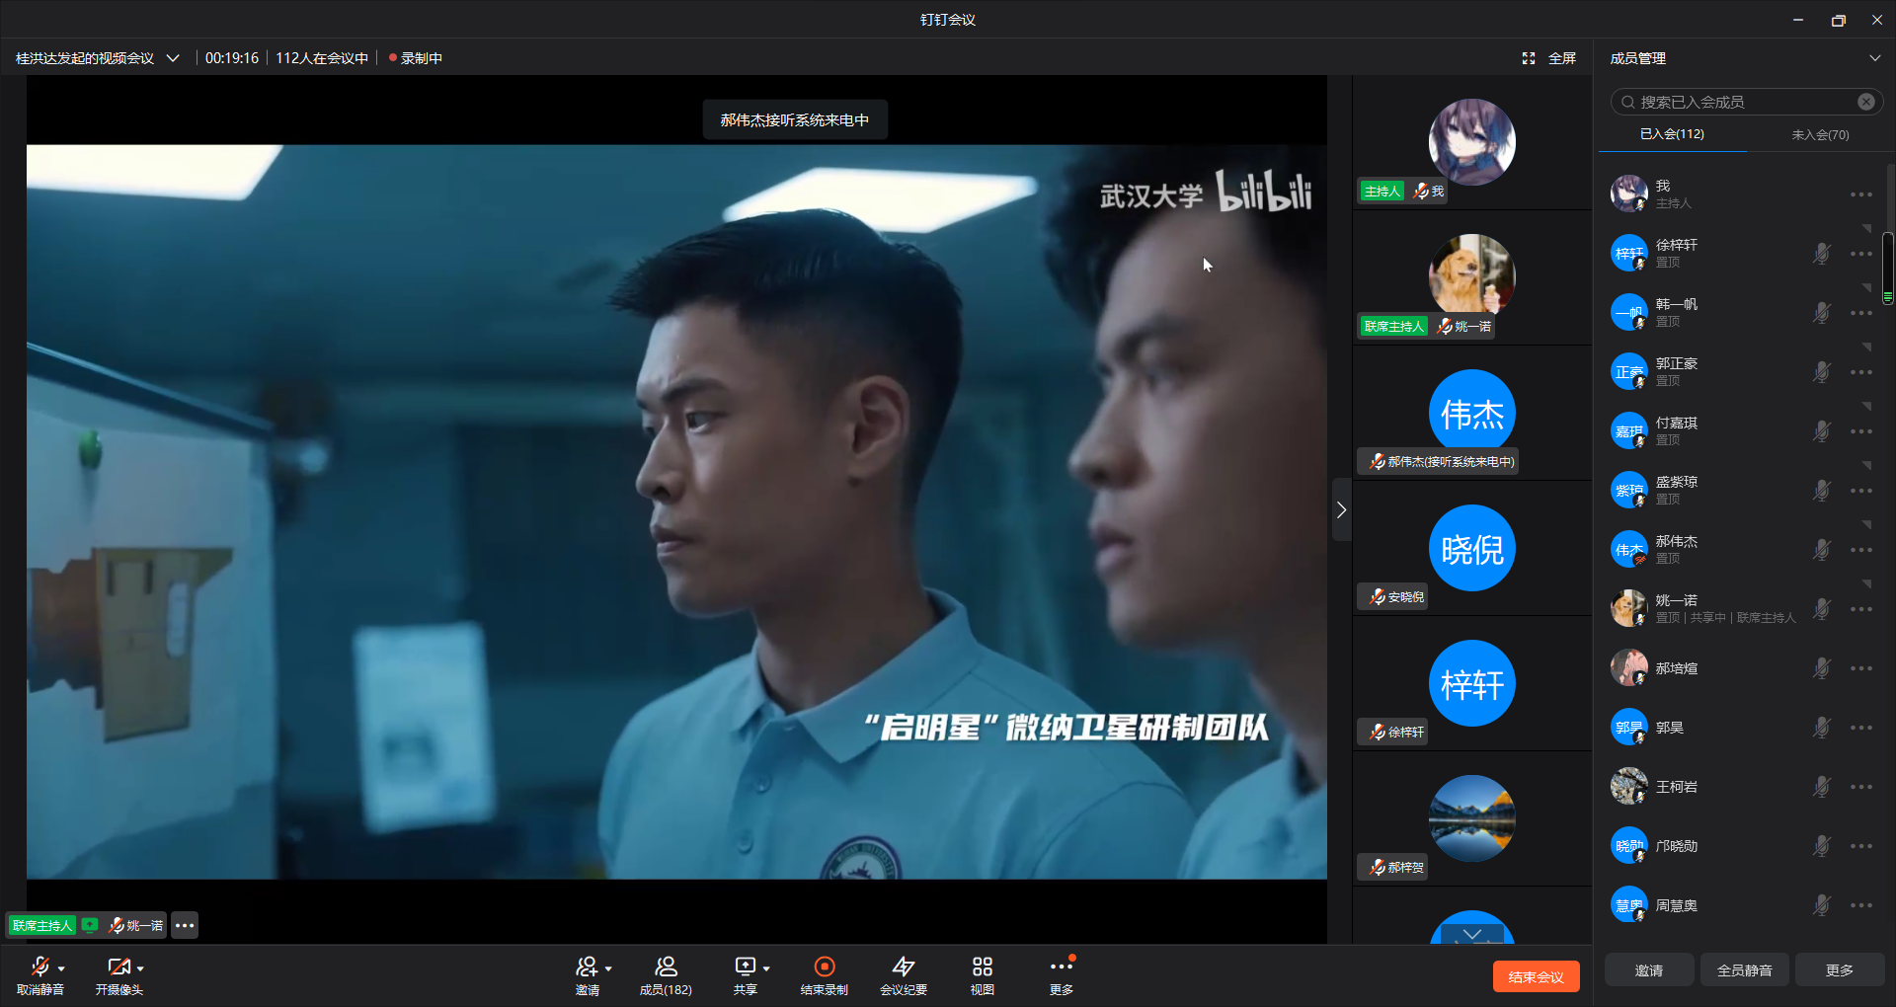Switch to the not-joined (70) tab
This screenshot has width=1896, height=1007.
point(1820,134)
